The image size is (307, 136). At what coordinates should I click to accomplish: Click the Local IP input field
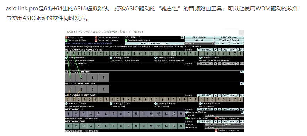click(x=224, y=115)
